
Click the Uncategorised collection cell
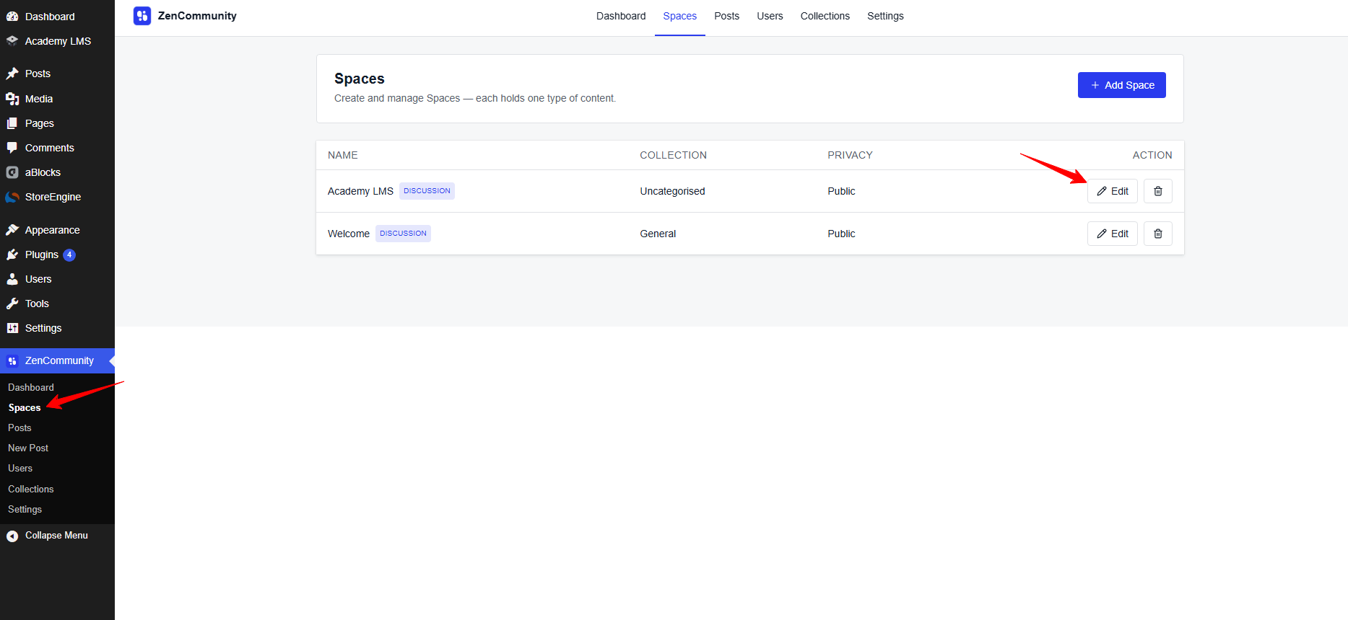[x=672, y=191]
